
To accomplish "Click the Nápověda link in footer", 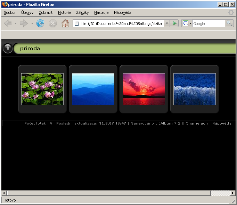I will tap(222, 123).
